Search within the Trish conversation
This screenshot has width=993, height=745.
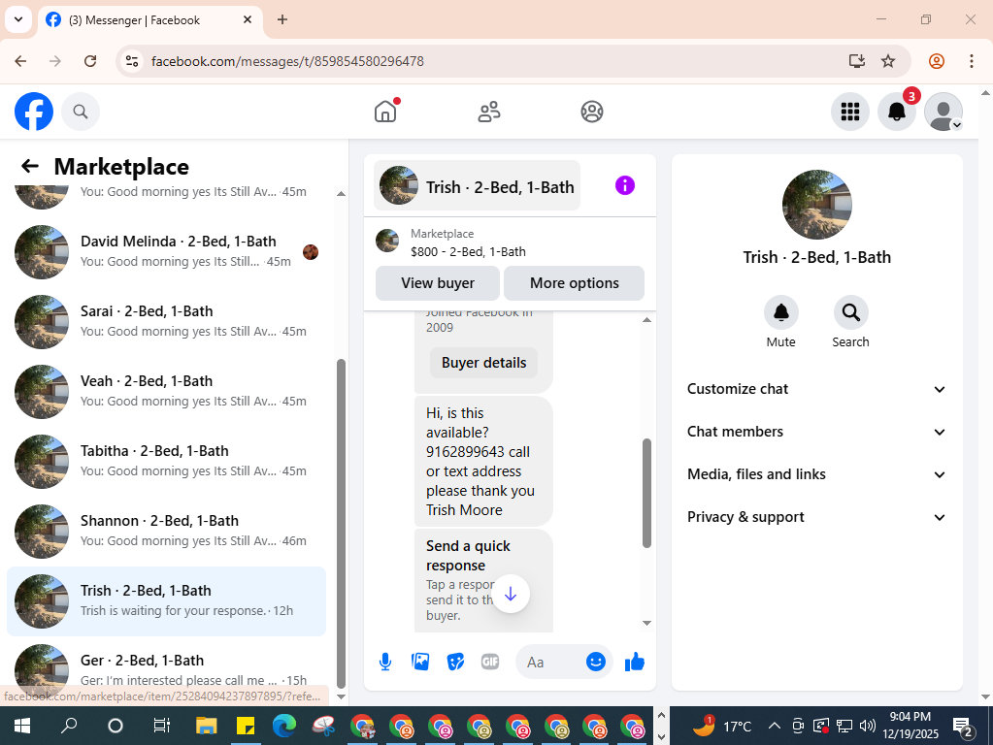[x=850, y=312]
